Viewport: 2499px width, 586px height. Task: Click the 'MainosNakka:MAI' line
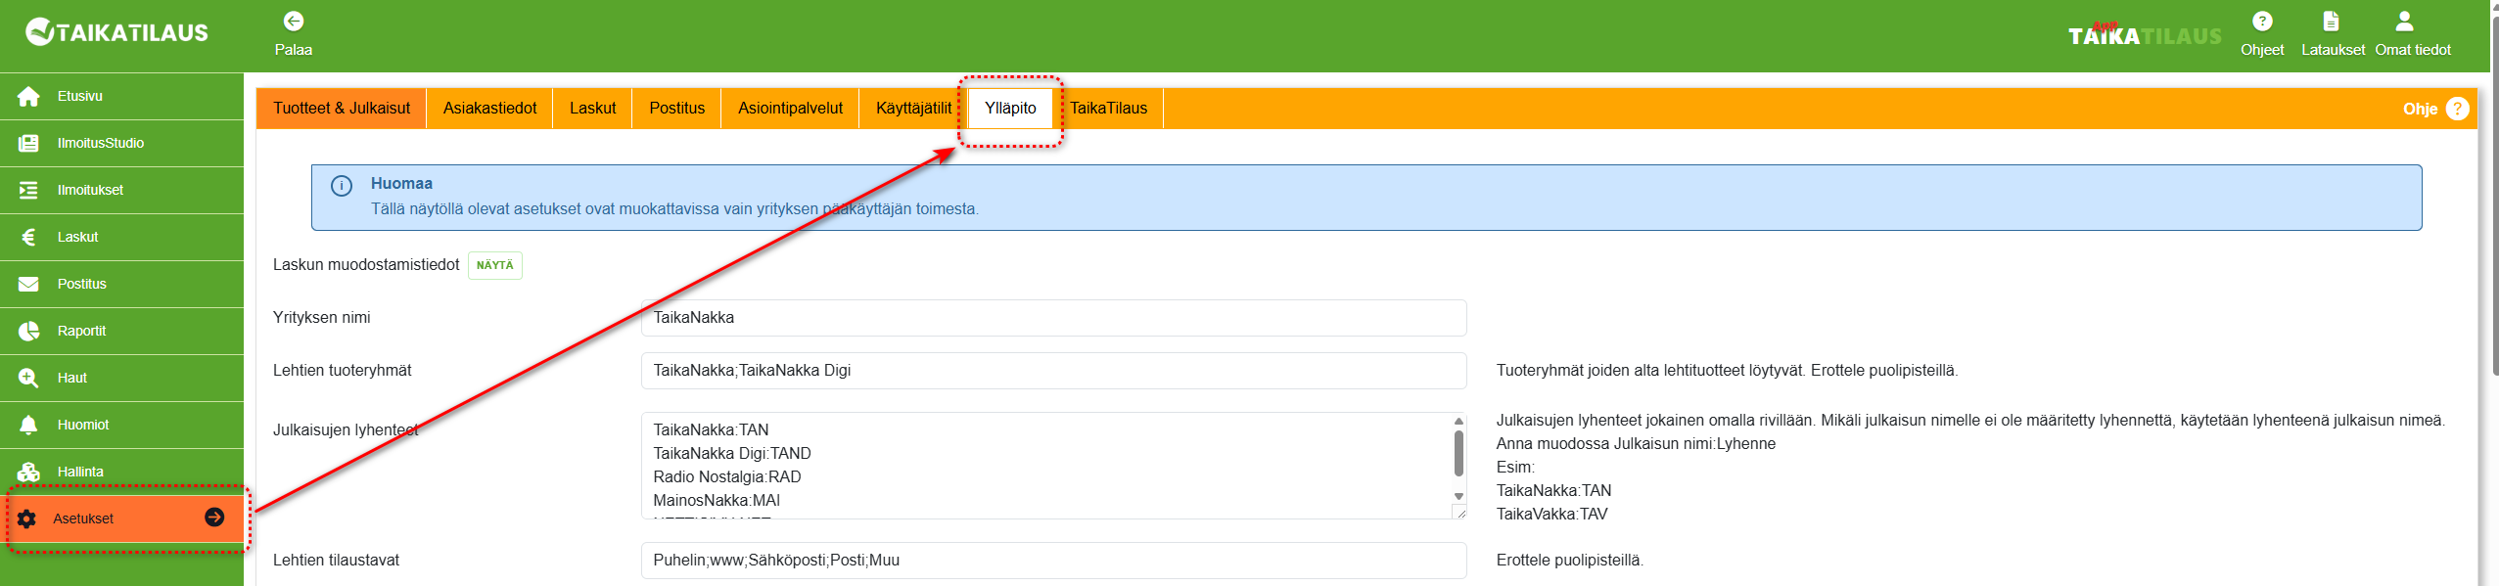pyautogui.click(x=717, y=501)
